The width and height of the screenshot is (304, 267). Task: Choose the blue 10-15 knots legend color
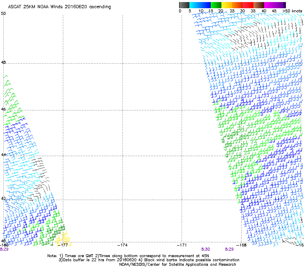[205, 5]
